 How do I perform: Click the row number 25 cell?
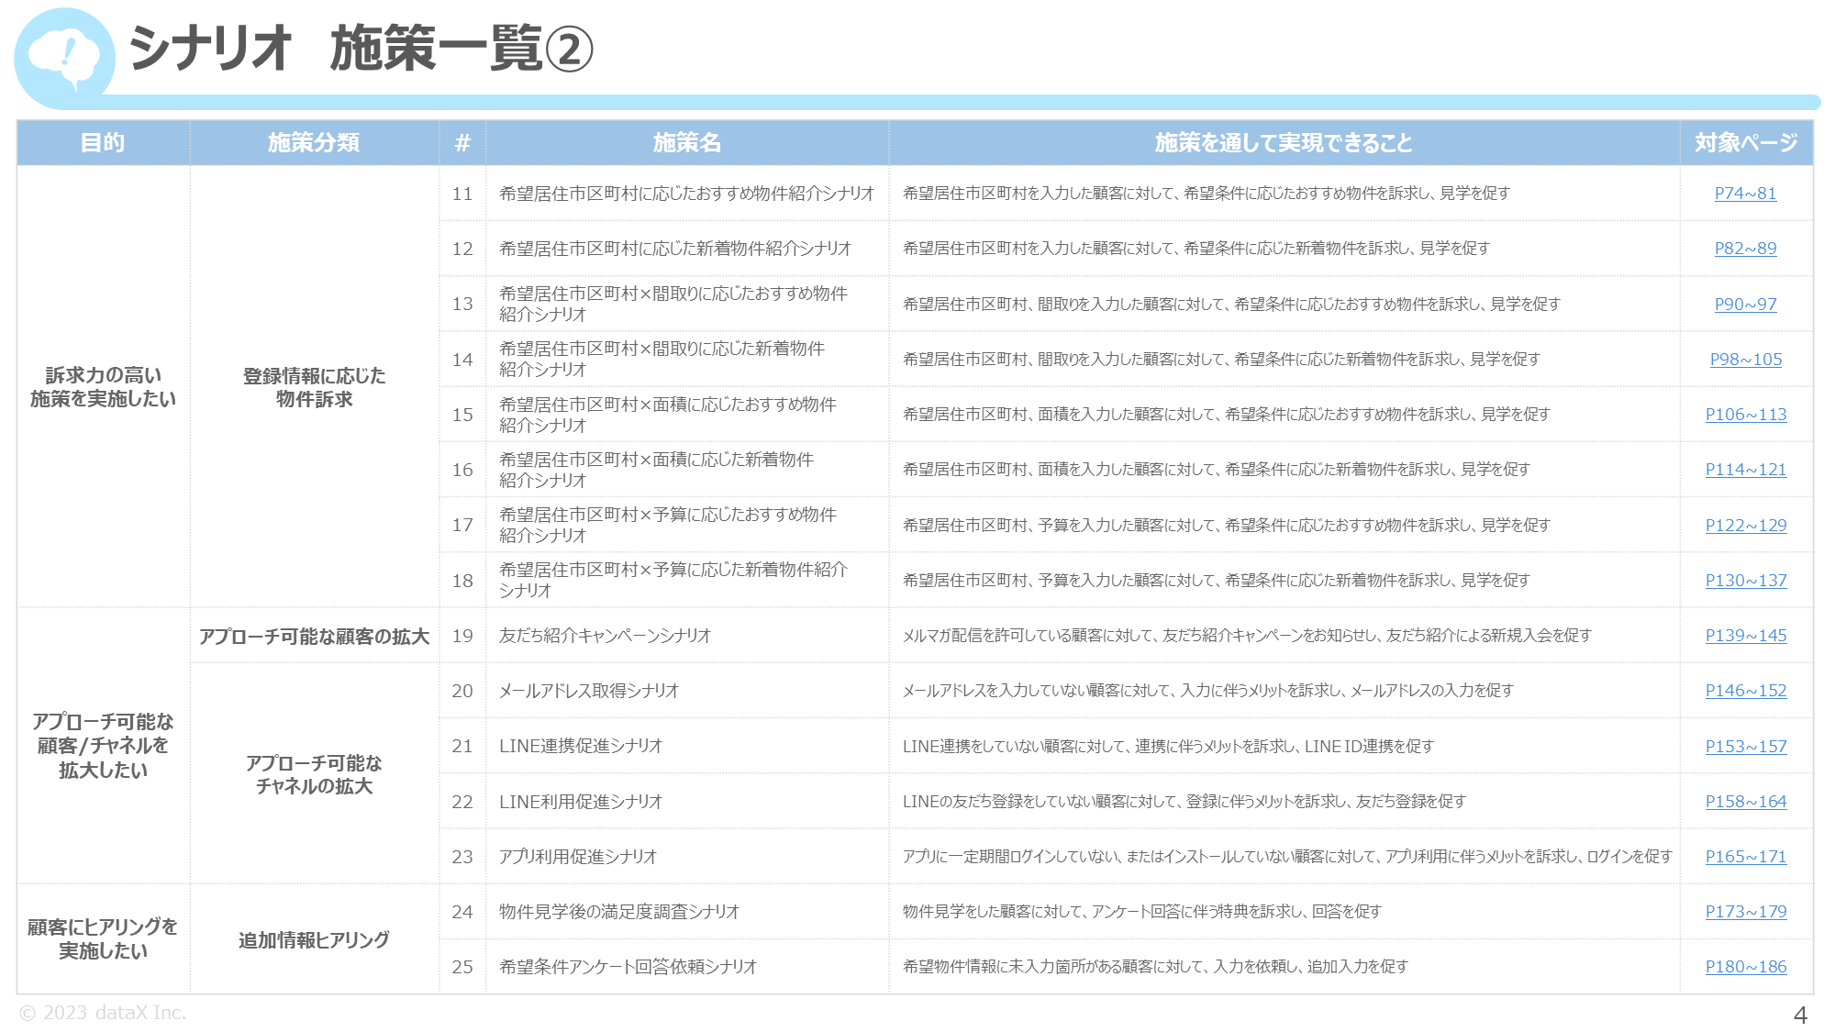click(462, 967)
